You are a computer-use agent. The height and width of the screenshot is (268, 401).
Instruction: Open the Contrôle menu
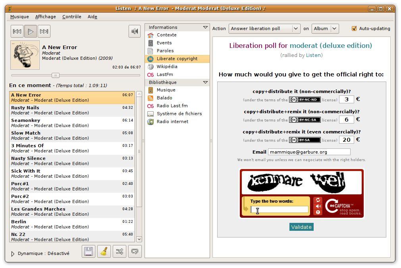point(71,17)
